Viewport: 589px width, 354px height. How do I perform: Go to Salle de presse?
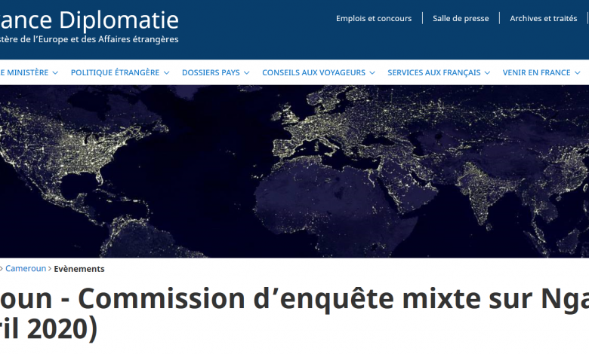tap(461, 18)
